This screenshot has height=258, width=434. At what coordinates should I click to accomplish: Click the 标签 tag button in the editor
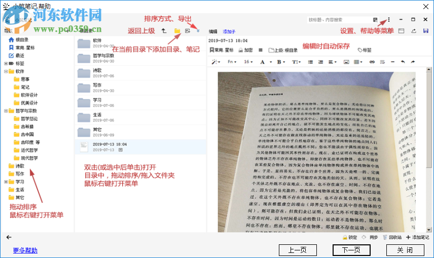tap(365, 50)
